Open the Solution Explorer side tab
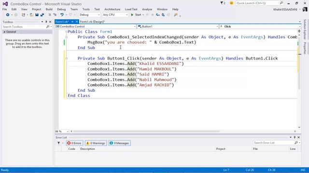Image resolution: width=309 pixels, height=173 pixels. pyautogui.click(x=305, y=29)
